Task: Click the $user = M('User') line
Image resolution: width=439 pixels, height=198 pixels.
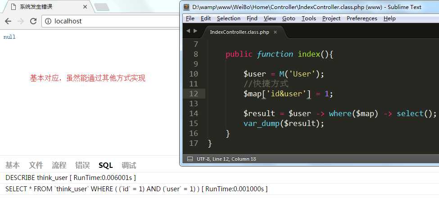Action: [x=284, y=74]
